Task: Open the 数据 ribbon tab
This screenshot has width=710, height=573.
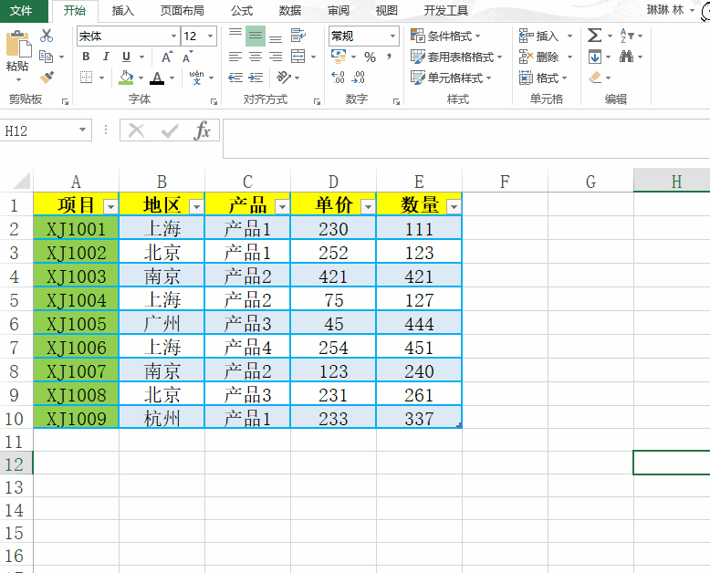Action: click(290, 11)
